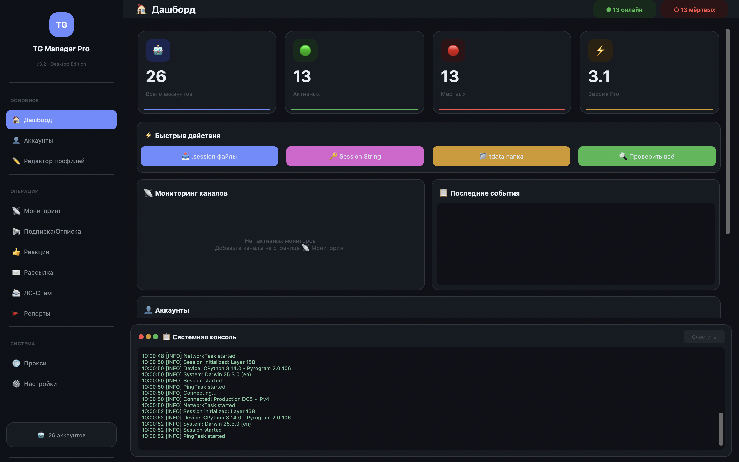Click the 13 мёртвых status badge
Image resolution: width=739 pixels, height=462 pixels.
(694, 10)
